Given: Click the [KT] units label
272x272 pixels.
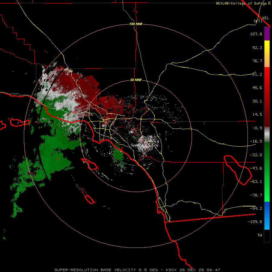Looking at the screenshot, I should click(258, 21).
